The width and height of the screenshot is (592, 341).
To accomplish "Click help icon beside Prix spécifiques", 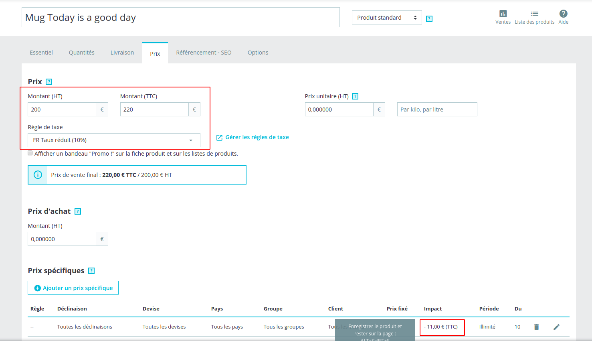I will [91, 271].
